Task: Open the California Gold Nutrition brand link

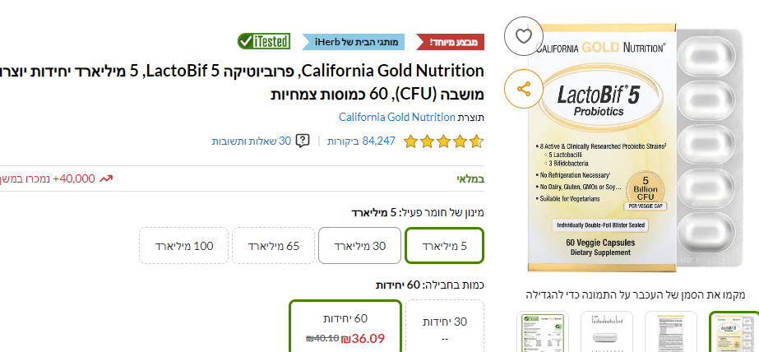Action: point(396,117)
